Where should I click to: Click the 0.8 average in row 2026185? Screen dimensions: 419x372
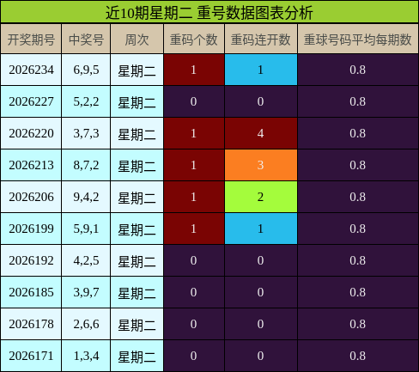coord(358,292)
